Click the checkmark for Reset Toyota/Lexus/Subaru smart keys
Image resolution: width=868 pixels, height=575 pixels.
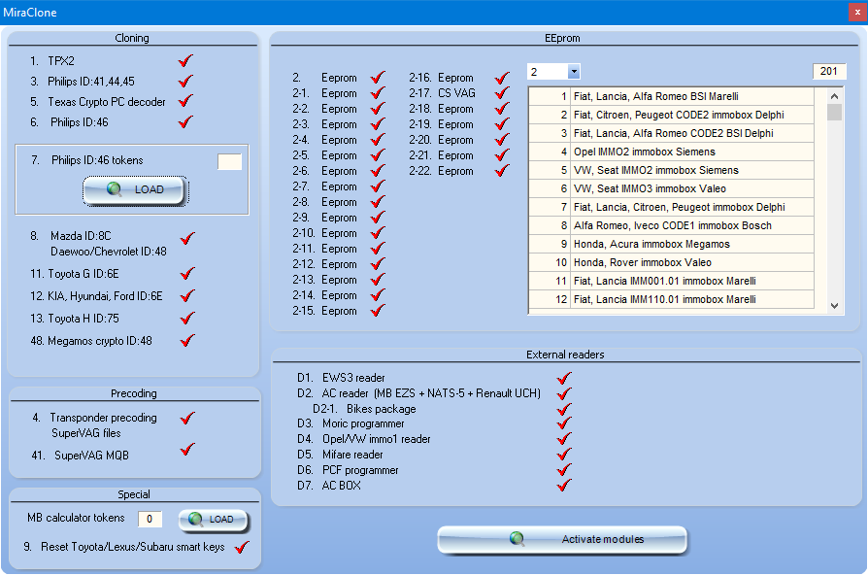[x=242, y=547]
